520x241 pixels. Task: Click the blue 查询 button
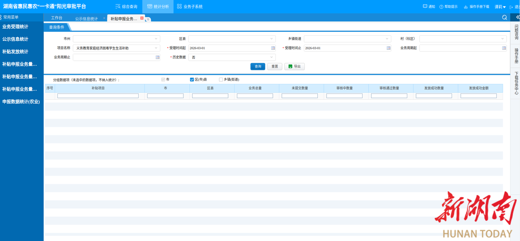[258, 67]
